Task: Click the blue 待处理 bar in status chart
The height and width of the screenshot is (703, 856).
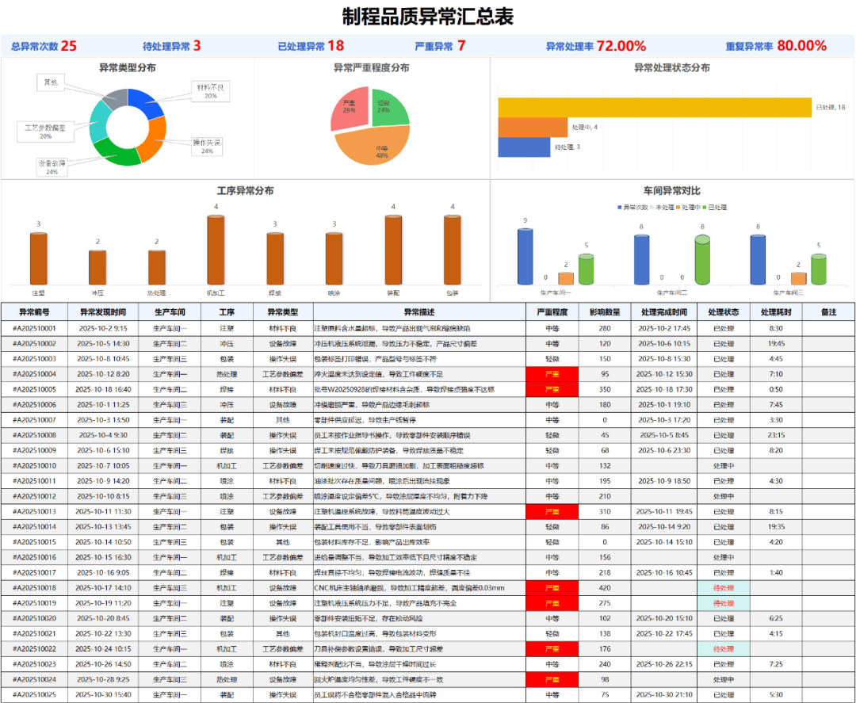Action: tap(523, 147)
